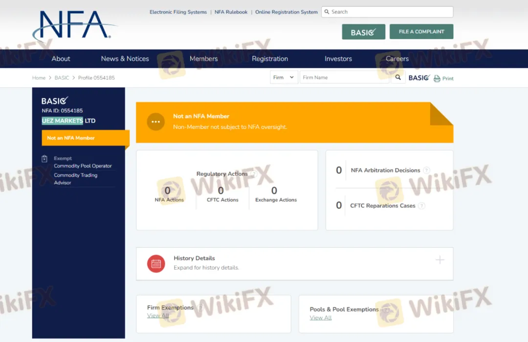Click the Exempt clipboard icon in sidebar
Screen dimensions: 528x342
pyautogui.click(x=44, y=159)
